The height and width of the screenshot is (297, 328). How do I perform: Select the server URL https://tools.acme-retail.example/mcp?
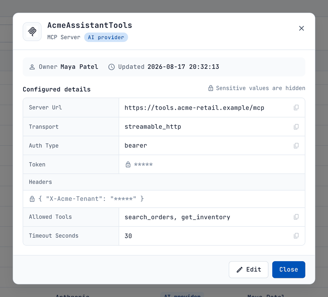[x=194, y=108]
